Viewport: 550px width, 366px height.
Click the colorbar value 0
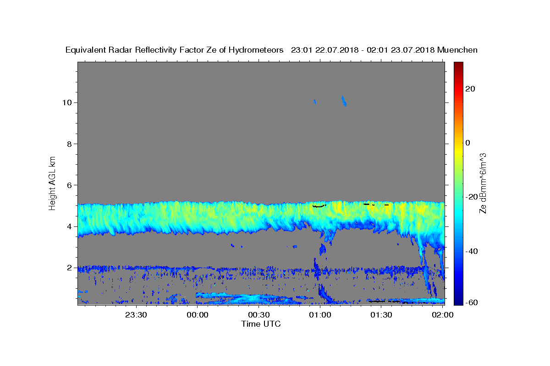tap(468, 143)
